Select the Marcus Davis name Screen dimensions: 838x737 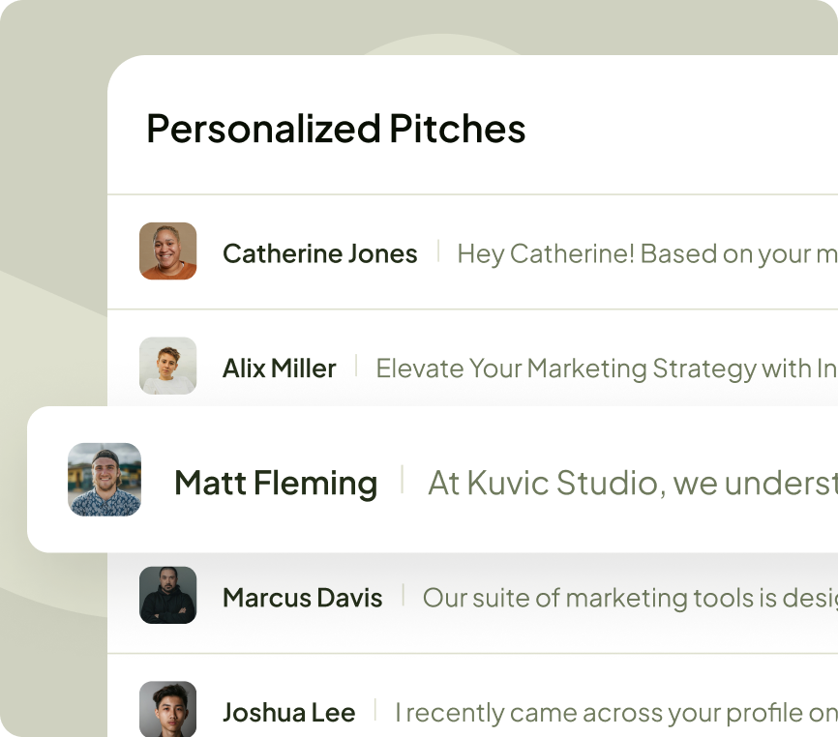click(x=303, y=598)
